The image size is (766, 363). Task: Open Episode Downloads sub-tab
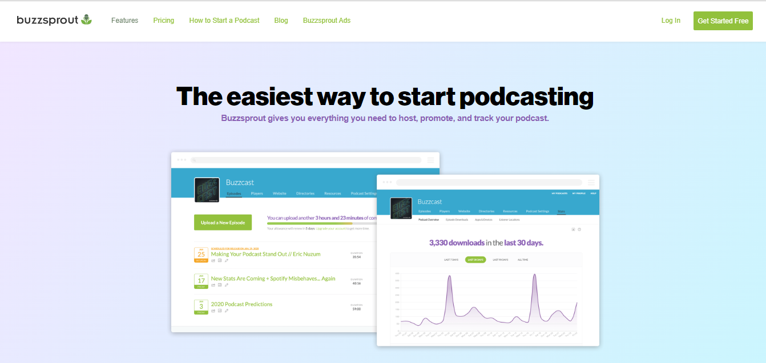(457, 220)
